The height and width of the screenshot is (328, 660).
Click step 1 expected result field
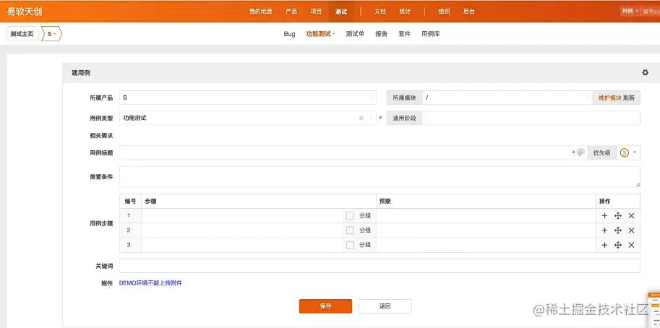tap(487, 216)
